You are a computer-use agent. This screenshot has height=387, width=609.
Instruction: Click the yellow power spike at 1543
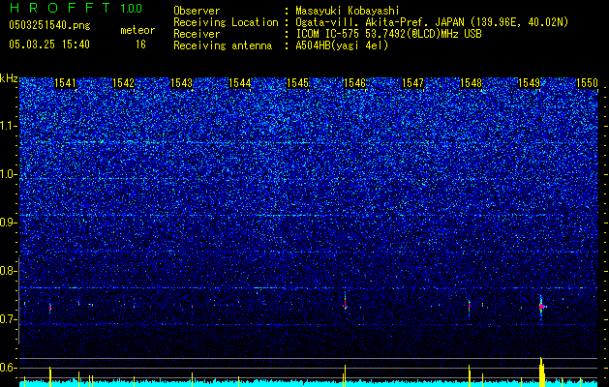pyautogui.click(x=192, y=379)
